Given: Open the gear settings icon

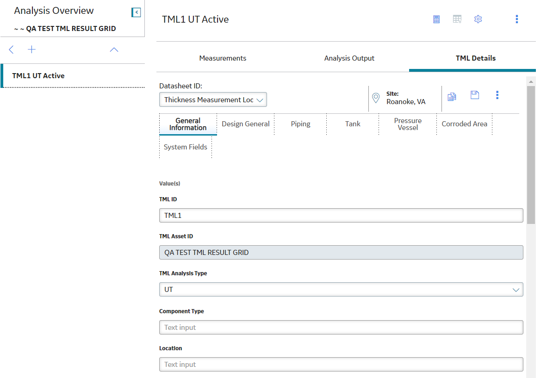Looking at the screenshot, I should point(478,19).
